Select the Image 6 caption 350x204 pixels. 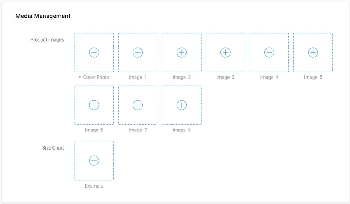click(x=94, y=130)
